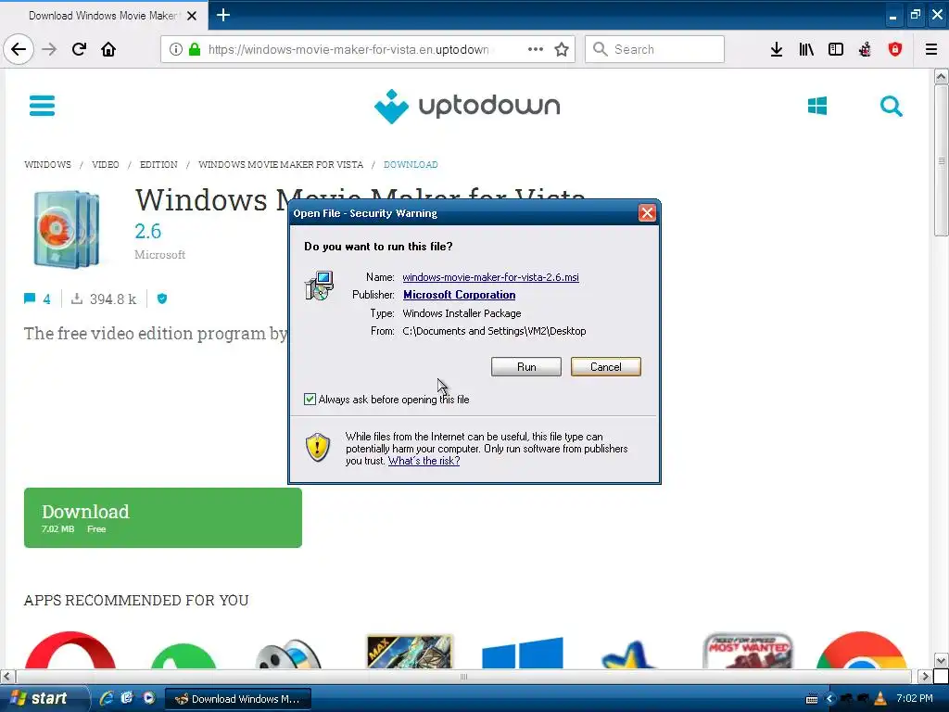Launch the media player Quick Launch icon
The height and width of the screenshot is (712, 949).
(149, 698)
